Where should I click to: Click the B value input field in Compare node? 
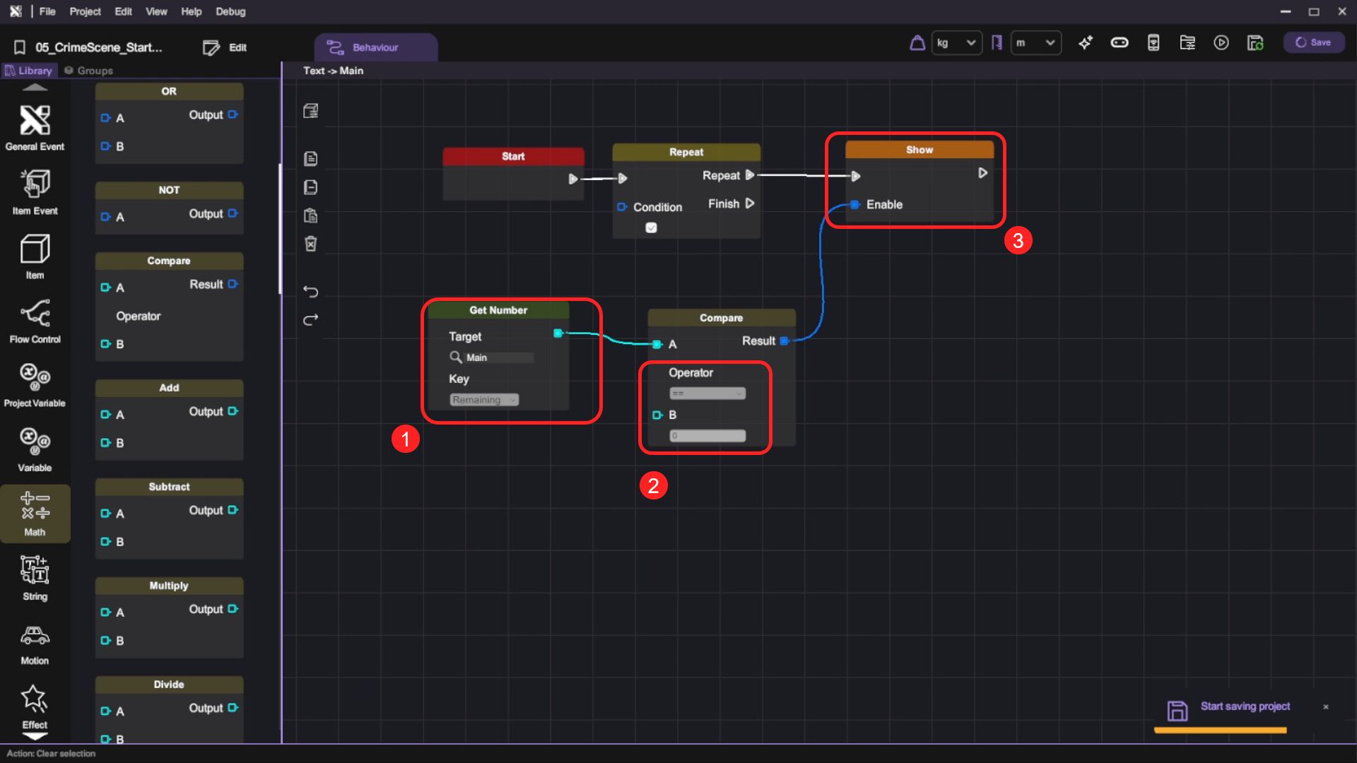(x=707, y=436)
